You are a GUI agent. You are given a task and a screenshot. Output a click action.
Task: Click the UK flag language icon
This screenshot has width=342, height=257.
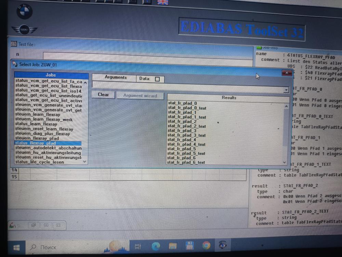[x=163, y=2]
